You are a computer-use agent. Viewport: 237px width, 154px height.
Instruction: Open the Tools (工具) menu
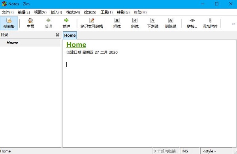coord(107,12)
